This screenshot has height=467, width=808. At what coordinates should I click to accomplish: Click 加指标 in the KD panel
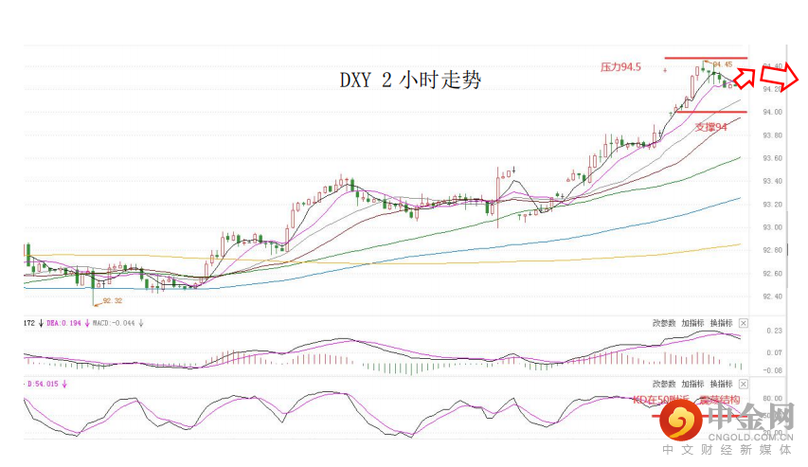(692, 384)
